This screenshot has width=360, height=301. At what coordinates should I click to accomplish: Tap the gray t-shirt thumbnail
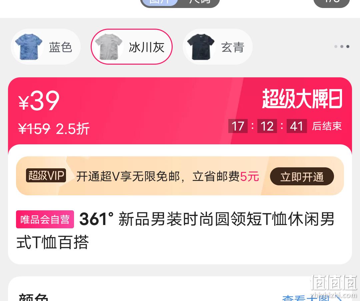(109, 47)
